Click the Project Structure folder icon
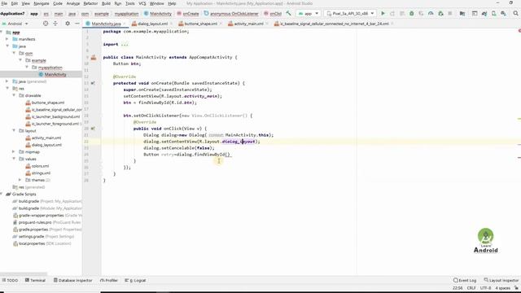The image size is (521, 293). (x=462, y=14)
